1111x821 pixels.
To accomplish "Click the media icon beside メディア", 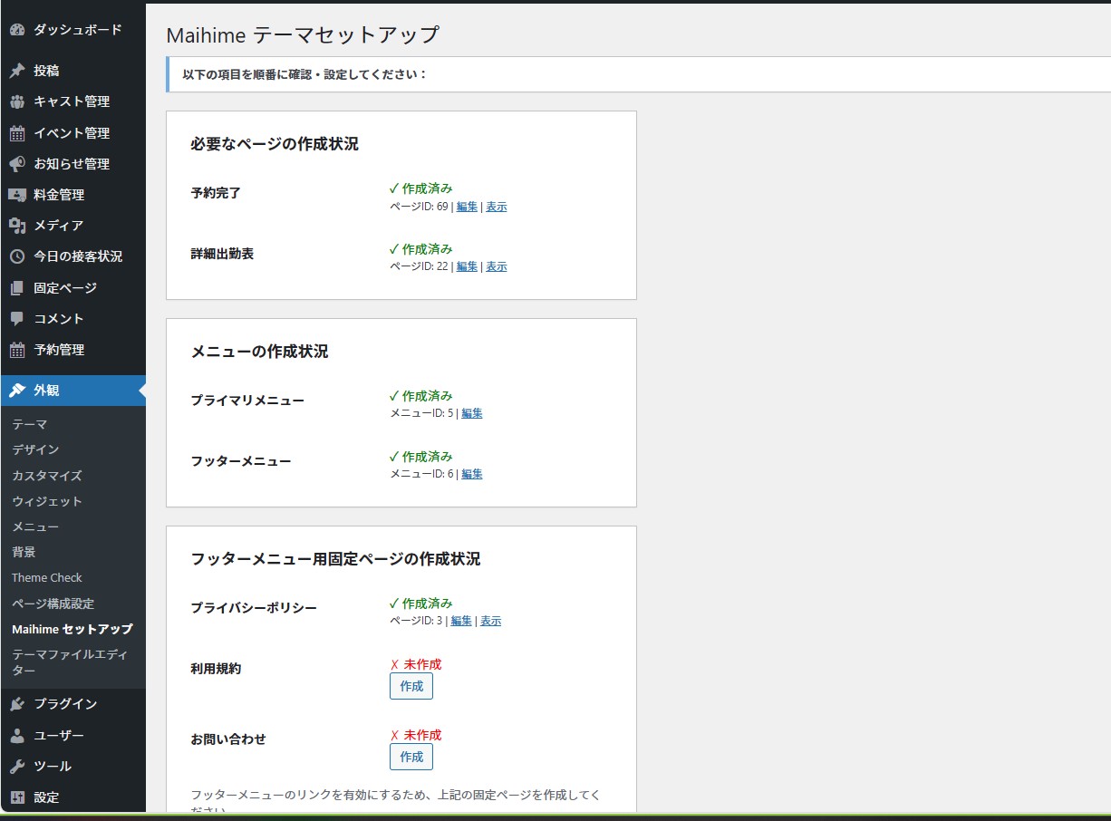I will [17, 226].
